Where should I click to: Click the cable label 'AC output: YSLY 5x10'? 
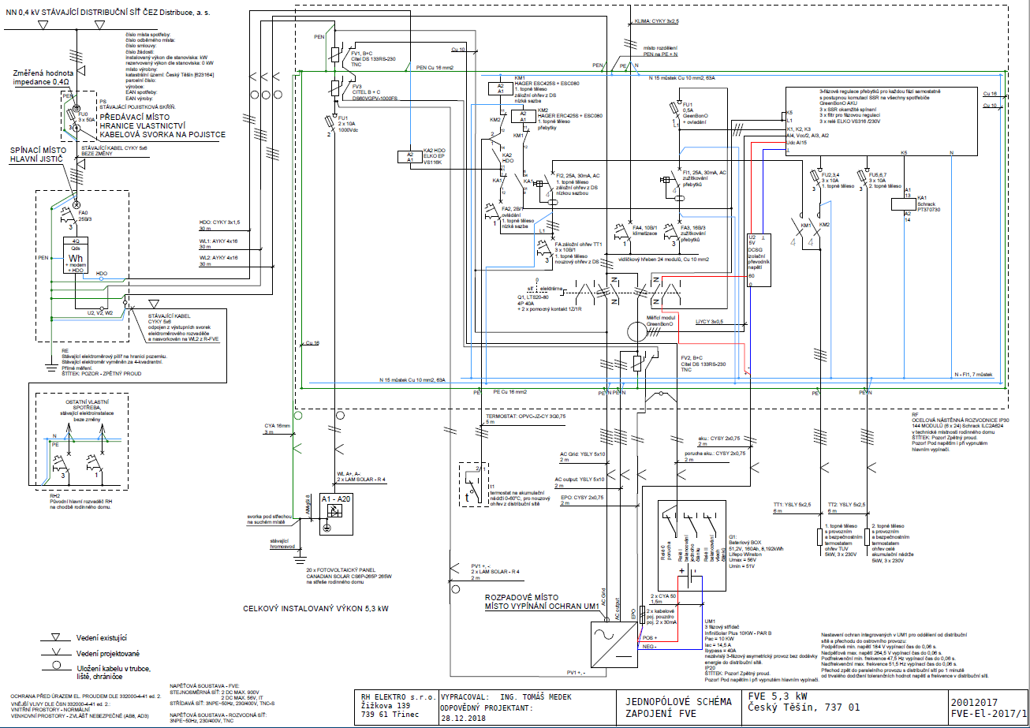pyautogui.click(x=580, y=480)
